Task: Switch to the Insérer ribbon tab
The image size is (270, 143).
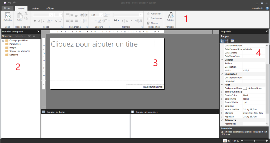Action: coord(35,8)
